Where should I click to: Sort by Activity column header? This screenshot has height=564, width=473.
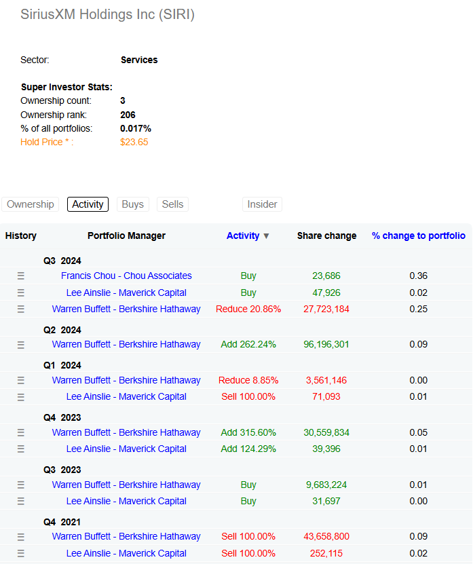(248, 236)
